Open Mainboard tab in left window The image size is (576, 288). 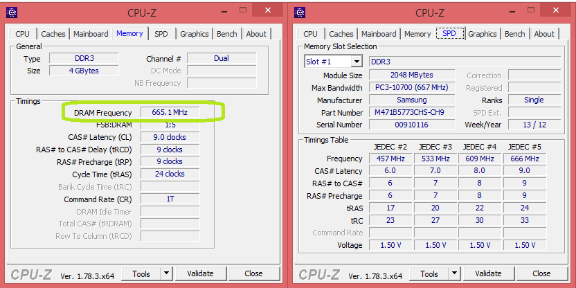(91, 34)
